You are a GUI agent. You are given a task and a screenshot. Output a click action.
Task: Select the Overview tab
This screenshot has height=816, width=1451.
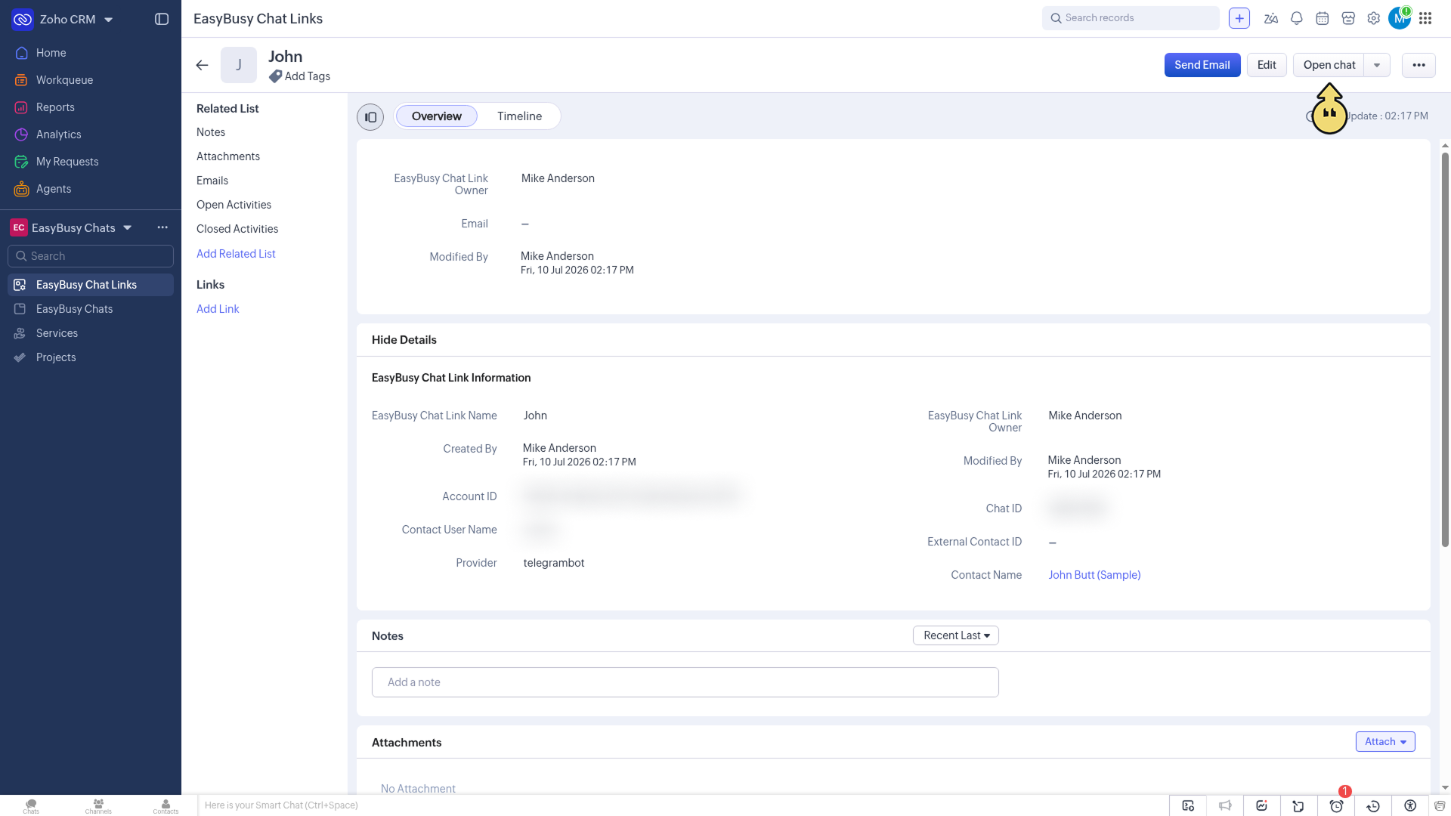point(436,116)
